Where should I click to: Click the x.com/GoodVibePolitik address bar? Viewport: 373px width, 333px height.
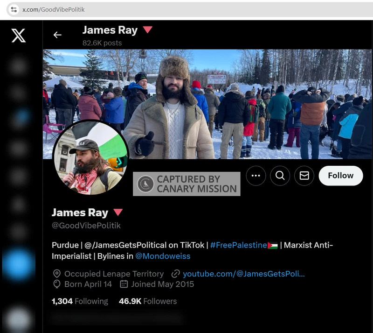click(190, 9)
